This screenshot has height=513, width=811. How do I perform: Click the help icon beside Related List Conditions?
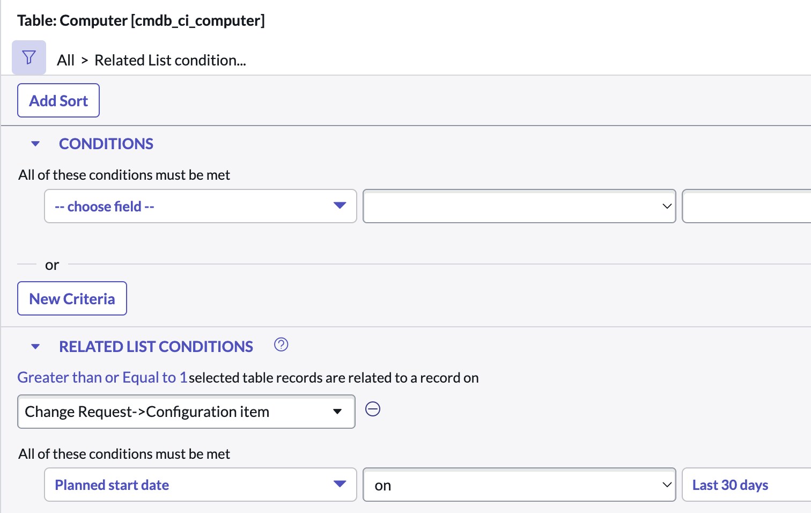click(x=281, y=345)
